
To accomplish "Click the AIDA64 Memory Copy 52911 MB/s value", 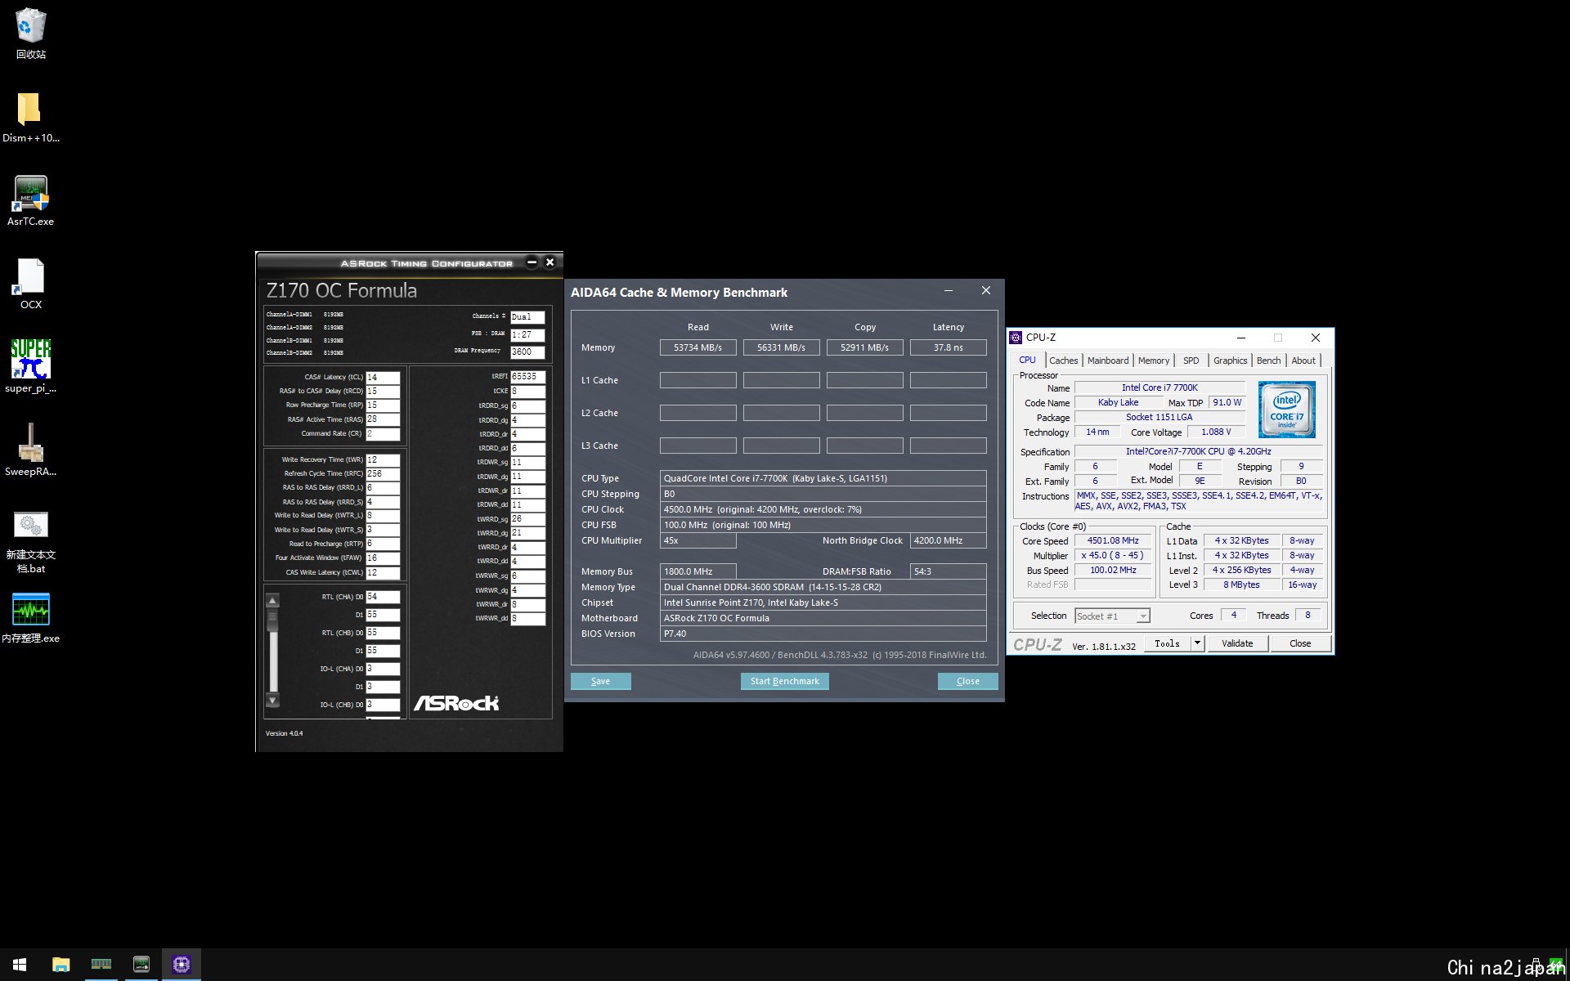I will 864,347.
